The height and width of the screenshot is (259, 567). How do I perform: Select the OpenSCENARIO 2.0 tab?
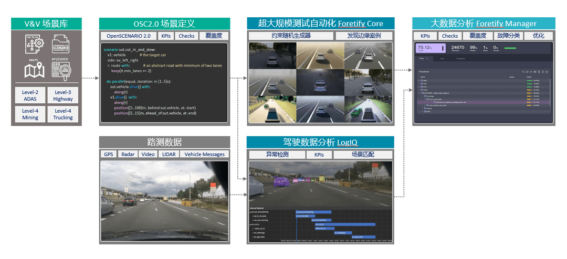129,36
